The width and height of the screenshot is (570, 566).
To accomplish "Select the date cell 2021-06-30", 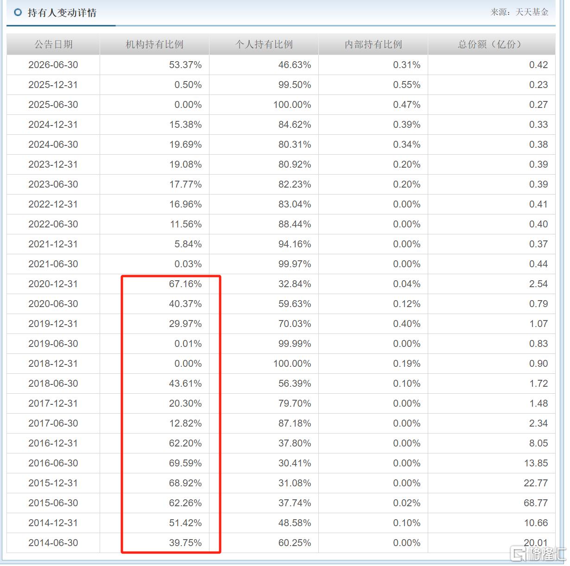I will (x=53, y=264).
